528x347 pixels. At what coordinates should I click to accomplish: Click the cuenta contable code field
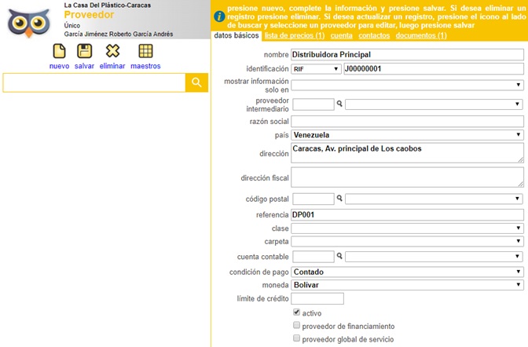coord(313,257)
